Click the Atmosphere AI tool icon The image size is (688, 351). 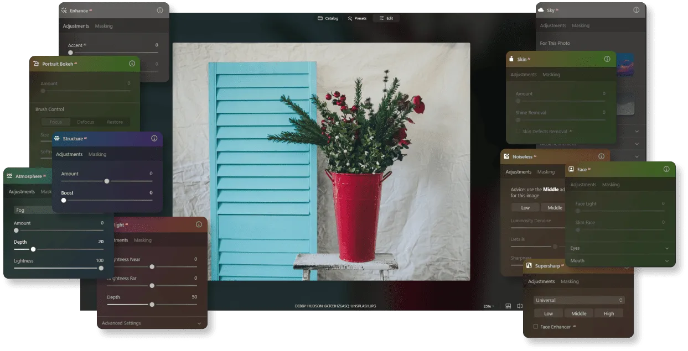click(x=9, y=176)
